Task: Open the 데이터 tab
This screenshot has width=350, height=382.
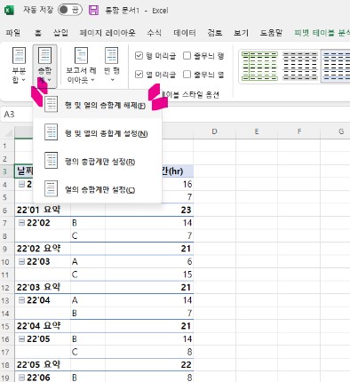Action: coord(185,32)
